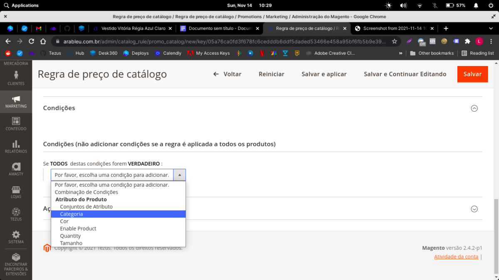Open the My Access Keys bookmark

[208, 53]
